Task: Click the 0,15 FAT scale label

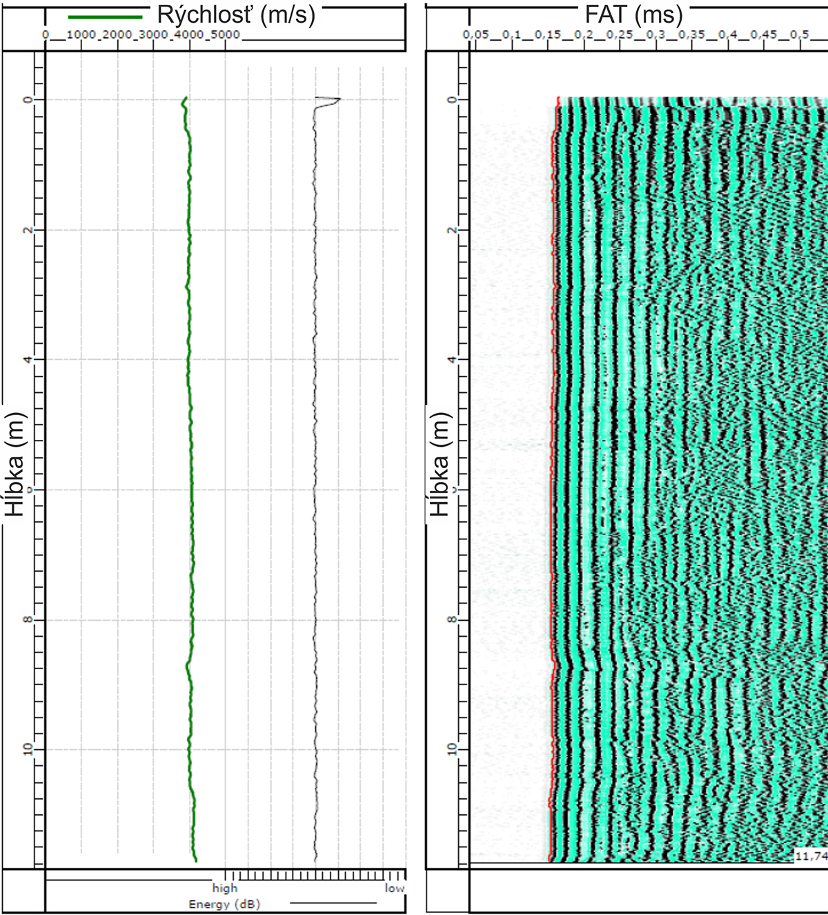Action: tap(548, 35)
